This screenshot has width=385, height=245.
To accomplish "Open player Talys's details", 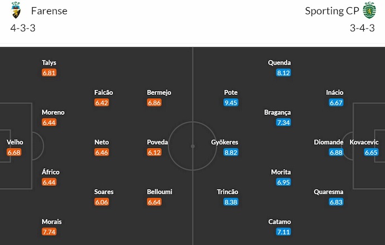I will (49, 63).
